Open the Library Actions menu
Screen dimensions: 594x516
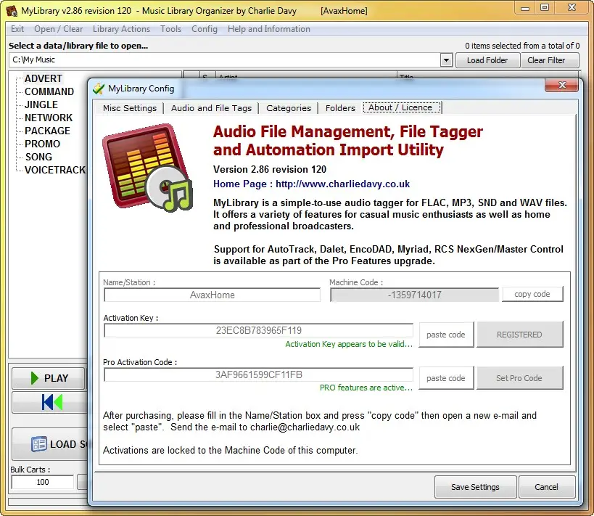pyautogui.click(x=121, y=29)
